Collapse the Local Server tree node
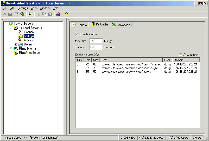209x141 pixels. click(11, 28)
